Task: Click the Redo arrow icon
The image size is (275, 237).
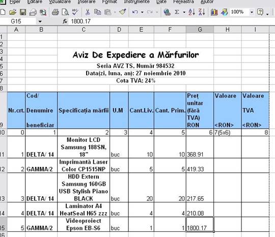Action: pos(150,12)
